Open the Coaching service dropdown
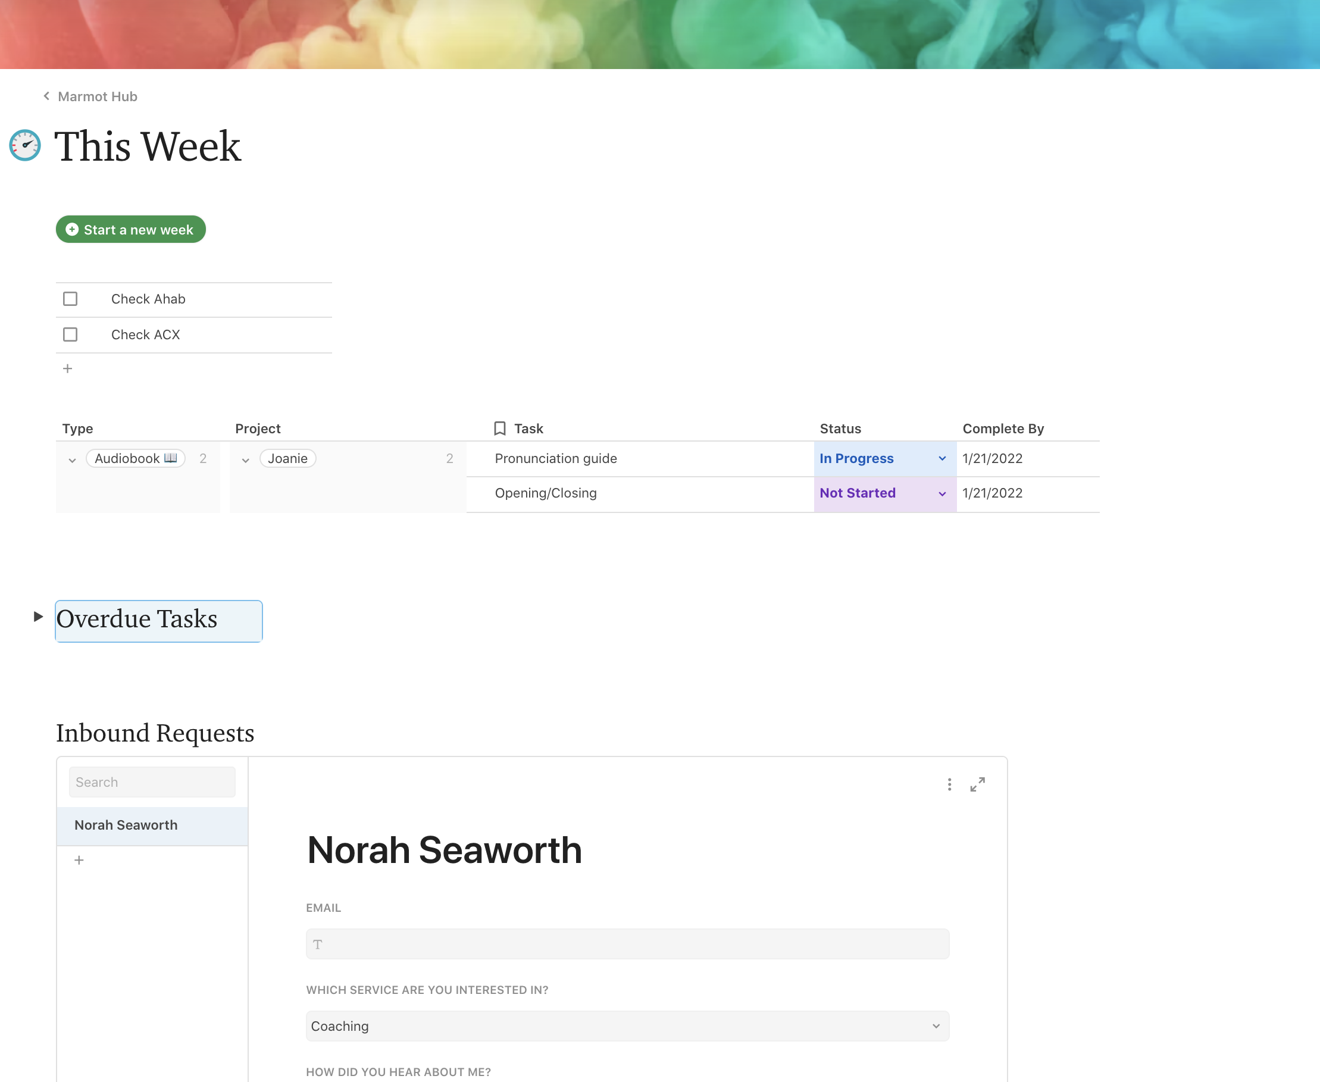Viewport: 1320px width, 1082px height. [x=936, y=1026]
